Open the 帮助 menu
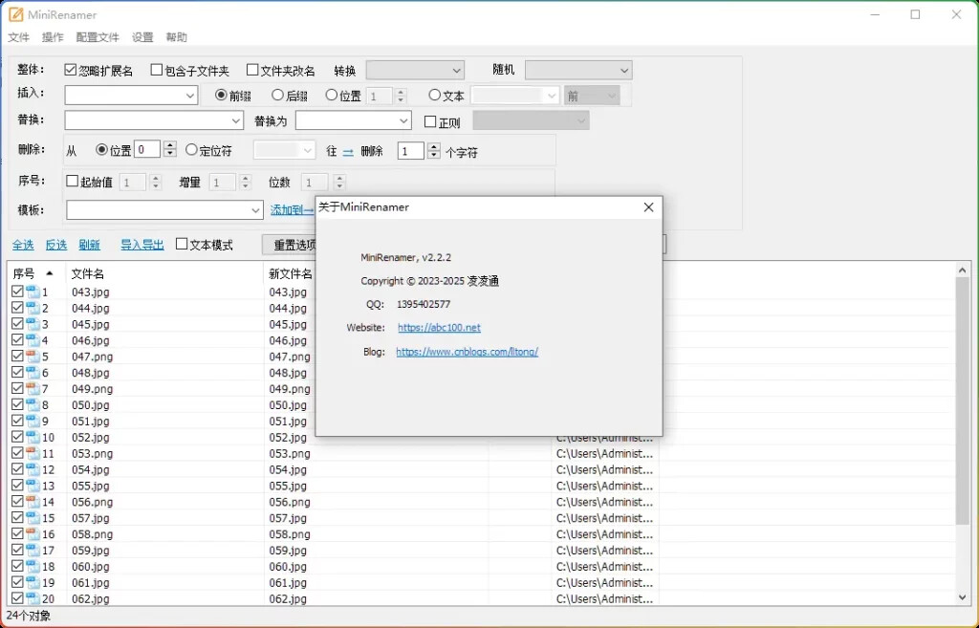Image resolution: width=979 pixels, height=628 pixels. coord(176,37)
